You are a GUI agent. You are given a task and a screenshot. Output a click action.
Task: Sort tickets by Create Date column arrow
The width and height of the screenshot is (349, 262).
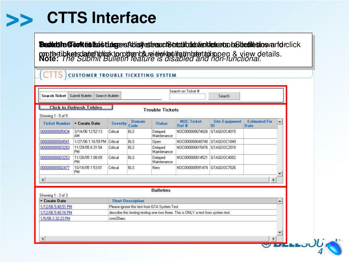point(75,123)
